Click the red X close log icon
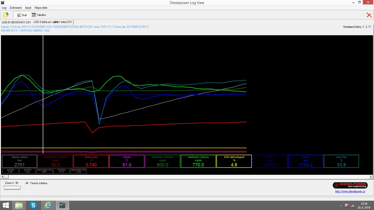Viewport: 374px width, 210px height. pyautogui.click(x=369, y=15)
